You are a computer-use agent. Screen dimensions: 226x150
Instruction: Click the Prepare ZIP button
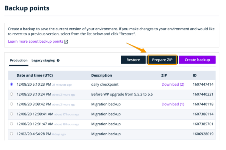[162, 60]
